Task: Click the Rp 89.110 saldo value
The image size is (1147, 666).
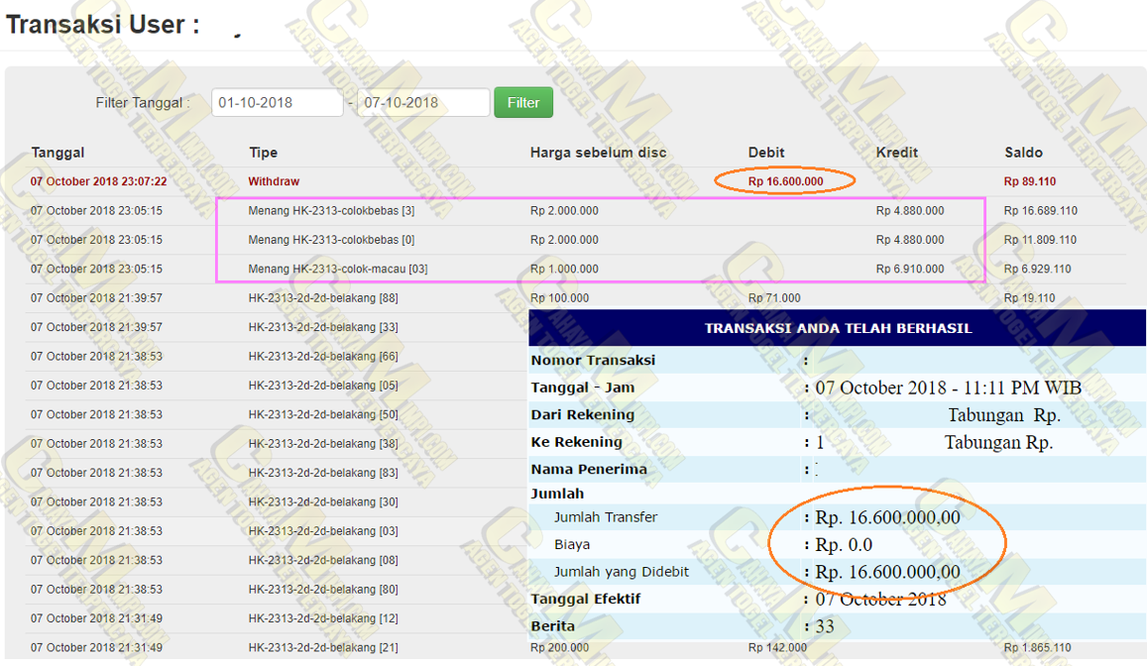Action: pos(1029,181)
